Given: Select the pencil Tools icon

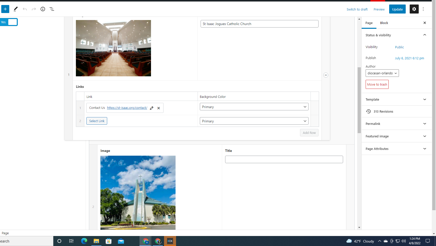Looking at the screenshot, I should (16, 9).
